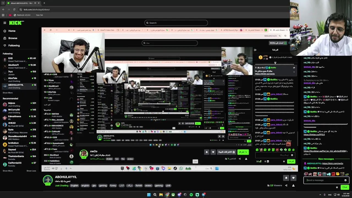Image resolution: width=352 pixels, height=198 pixels.
Task: Jump to New messages in chat
Action: tap(326, 159)
